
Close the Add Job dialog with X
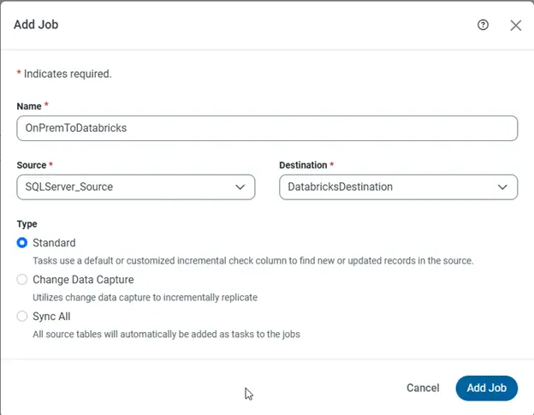coord(515,26)
